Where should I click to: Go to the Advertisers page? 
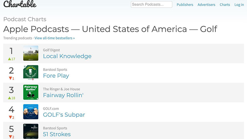point(206,5)
